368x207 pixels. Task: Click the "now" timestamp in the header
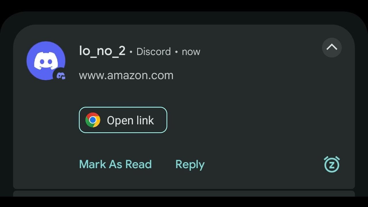click(191, 52)
